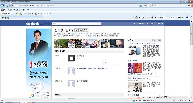193x103 pixels.
Task: Go back with the browser Back arrow
Action: pos(2,5)
